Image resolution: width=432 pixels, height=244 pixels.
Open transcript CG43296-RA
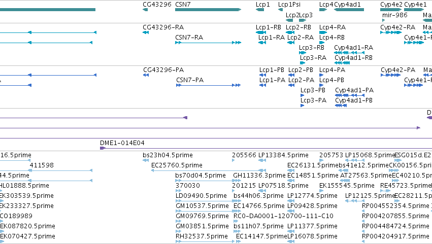(163, 27)
